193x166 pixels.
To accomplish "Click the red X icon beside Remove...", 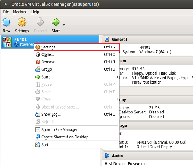I will [38, 62].
